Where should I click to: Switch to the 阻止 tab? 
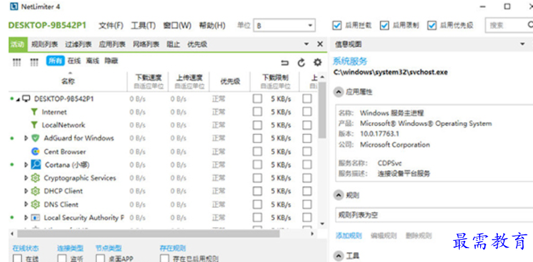coord(173,44)
